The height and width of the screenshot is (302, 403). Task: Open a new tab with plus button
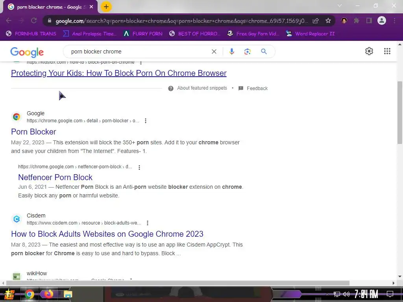tap(106, 7)
